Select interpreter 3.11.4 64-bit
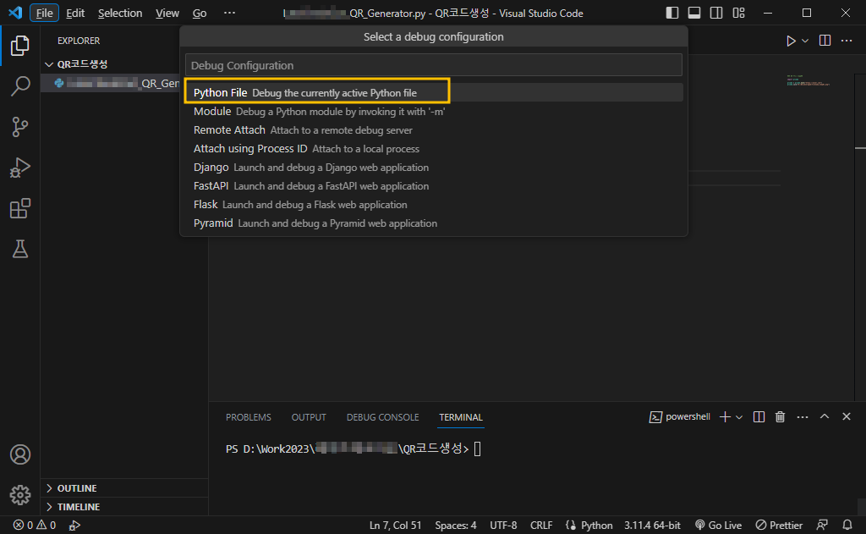The width and height of the screenshot is (866, 534). (652, 526)
